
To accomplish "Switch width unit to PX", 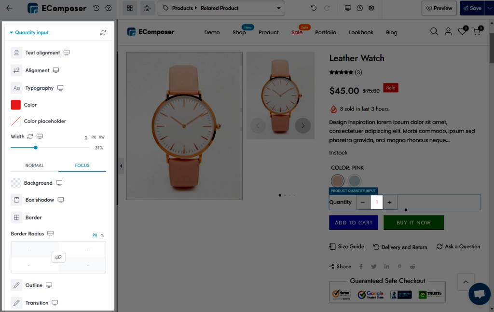I will point(94,137).
